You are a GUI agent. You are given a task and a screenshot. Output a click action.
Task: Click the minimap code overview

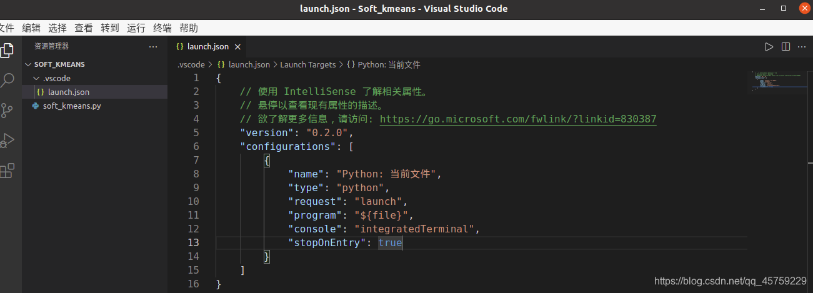click(779, 82)
